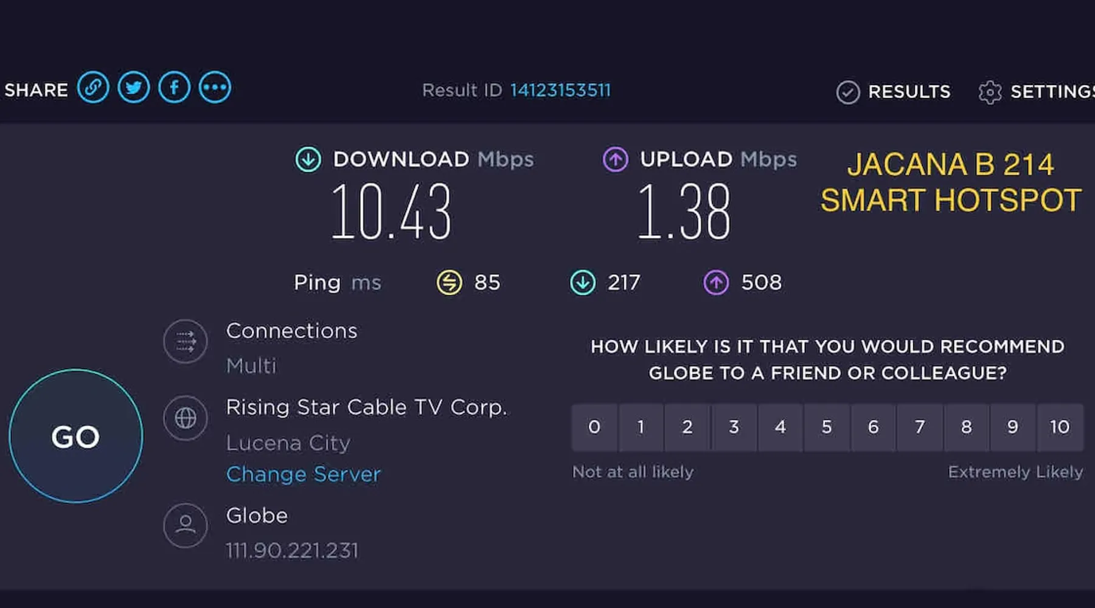This screenshot has width=1095, height=608.
Task: Open the SETTINGS menu item
Action: point(1051,92)
